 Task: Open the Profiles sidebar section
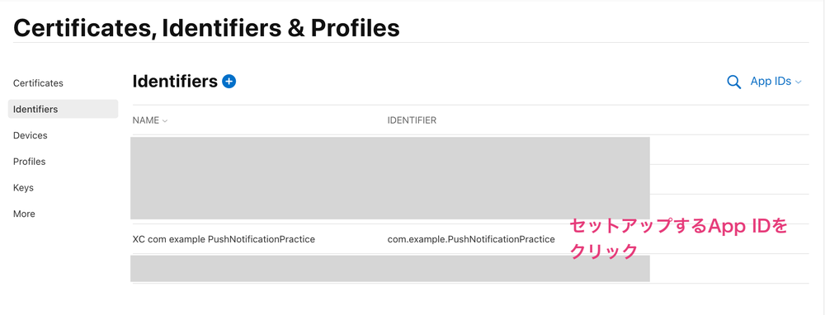click(29, 162)
